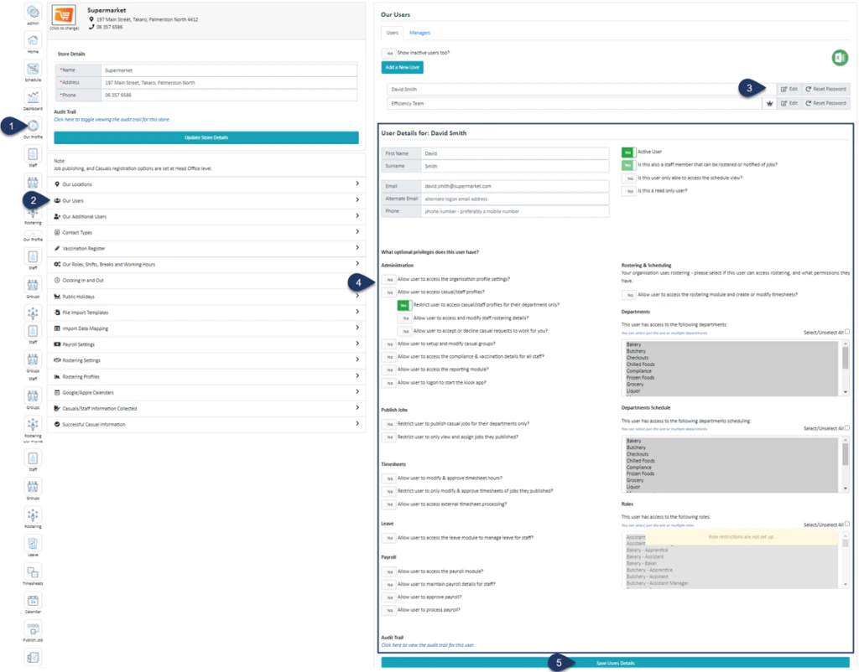
Task: Open the Dashboard sidebar icon
Action: [x=33, y=97]
